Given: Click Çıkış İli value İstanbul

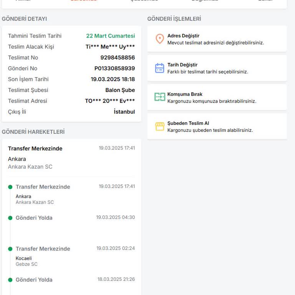Looking at the screenshot, I should [124, 111].
